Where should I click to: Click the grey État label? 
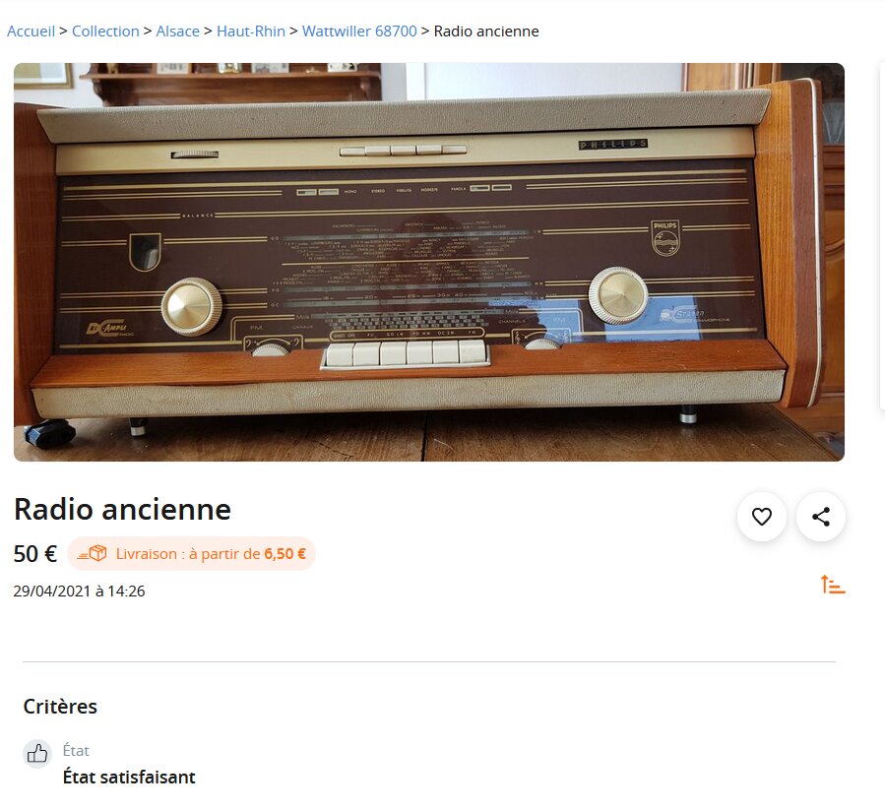point(76,751)
